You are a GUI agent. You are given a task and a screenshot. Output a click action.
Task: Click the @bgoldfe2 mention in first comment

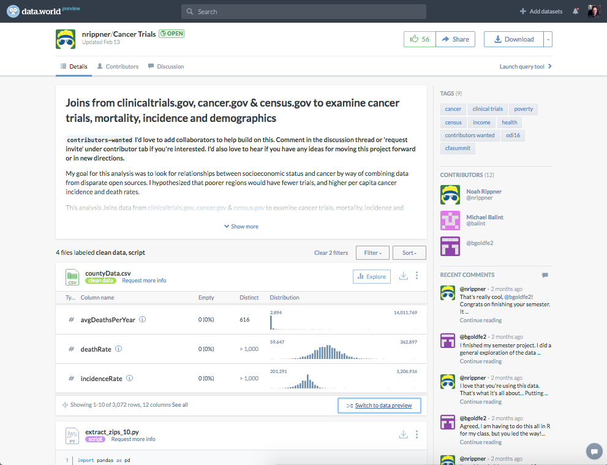[x=518, y=297]
